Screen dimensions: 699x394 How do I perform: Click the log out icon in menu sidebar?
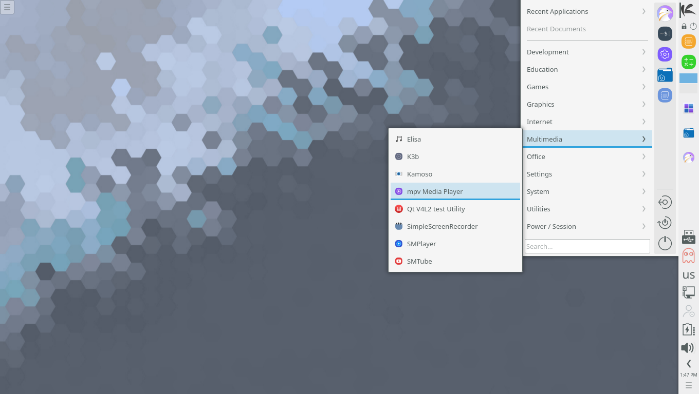pyautogui.click(x=665, y=202)
